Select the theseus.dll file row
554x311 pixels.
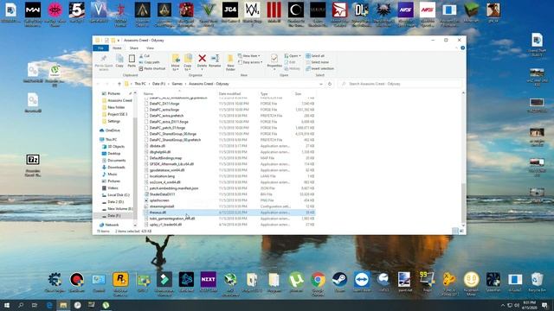229,213
